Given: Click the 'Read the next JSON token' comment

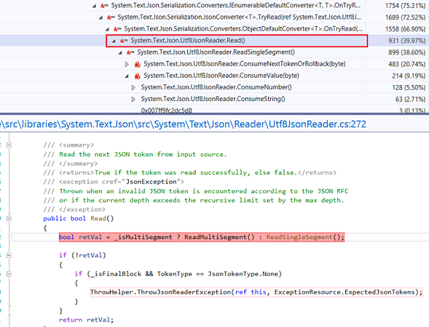Looking at the screenshot, I should 135,155.
